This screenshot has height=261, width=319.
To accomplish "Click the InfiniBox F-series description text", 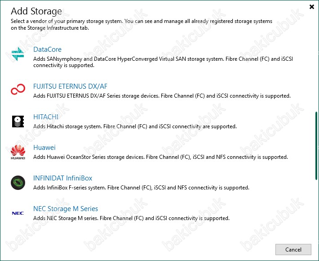I will (141, 188).
